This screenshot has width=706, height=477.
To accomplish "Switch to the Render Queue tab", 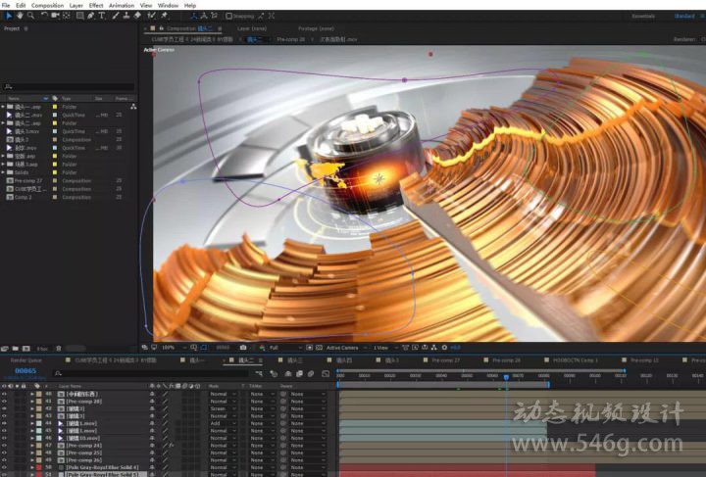I will tap(25, 360).
